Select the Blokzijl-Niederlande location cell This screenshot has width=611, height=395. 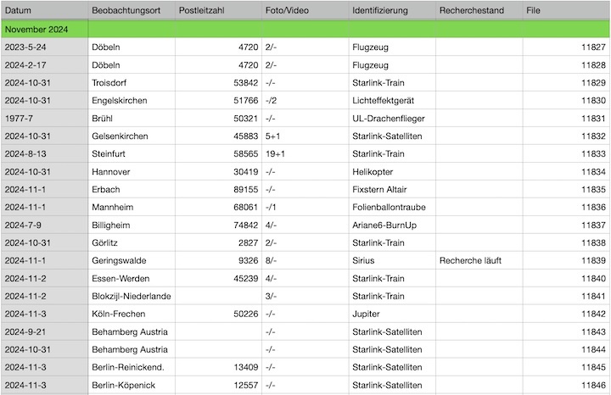[x=132, y=296]
